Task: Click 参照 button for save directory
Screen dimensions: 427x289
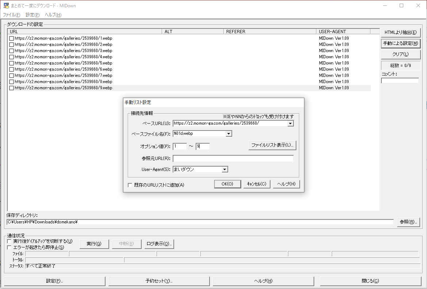Action: [408, 222]
